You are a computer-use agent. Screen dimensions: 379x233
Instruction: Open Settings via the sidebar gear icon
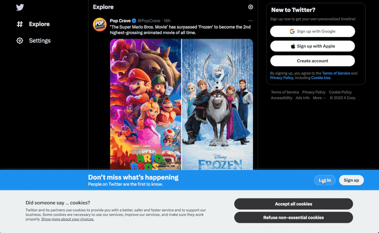(20, 41)
